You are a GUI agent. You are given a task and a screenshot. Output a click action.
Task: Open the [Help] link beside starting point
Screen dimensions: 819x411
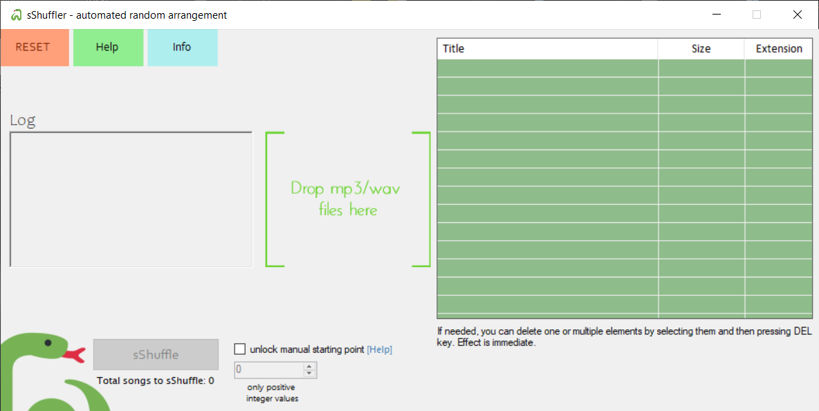coord(380,349)
